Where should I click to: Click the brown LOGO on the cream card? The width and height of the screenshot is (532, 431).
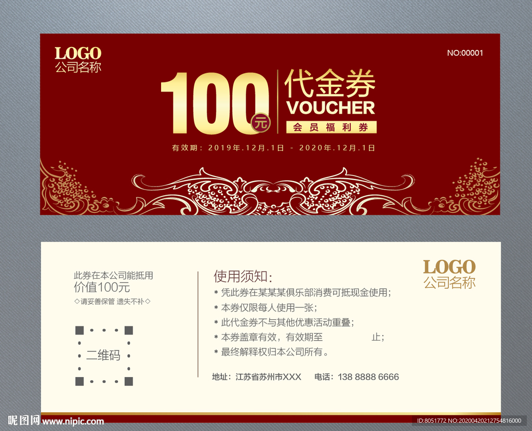tap(449, 267)
